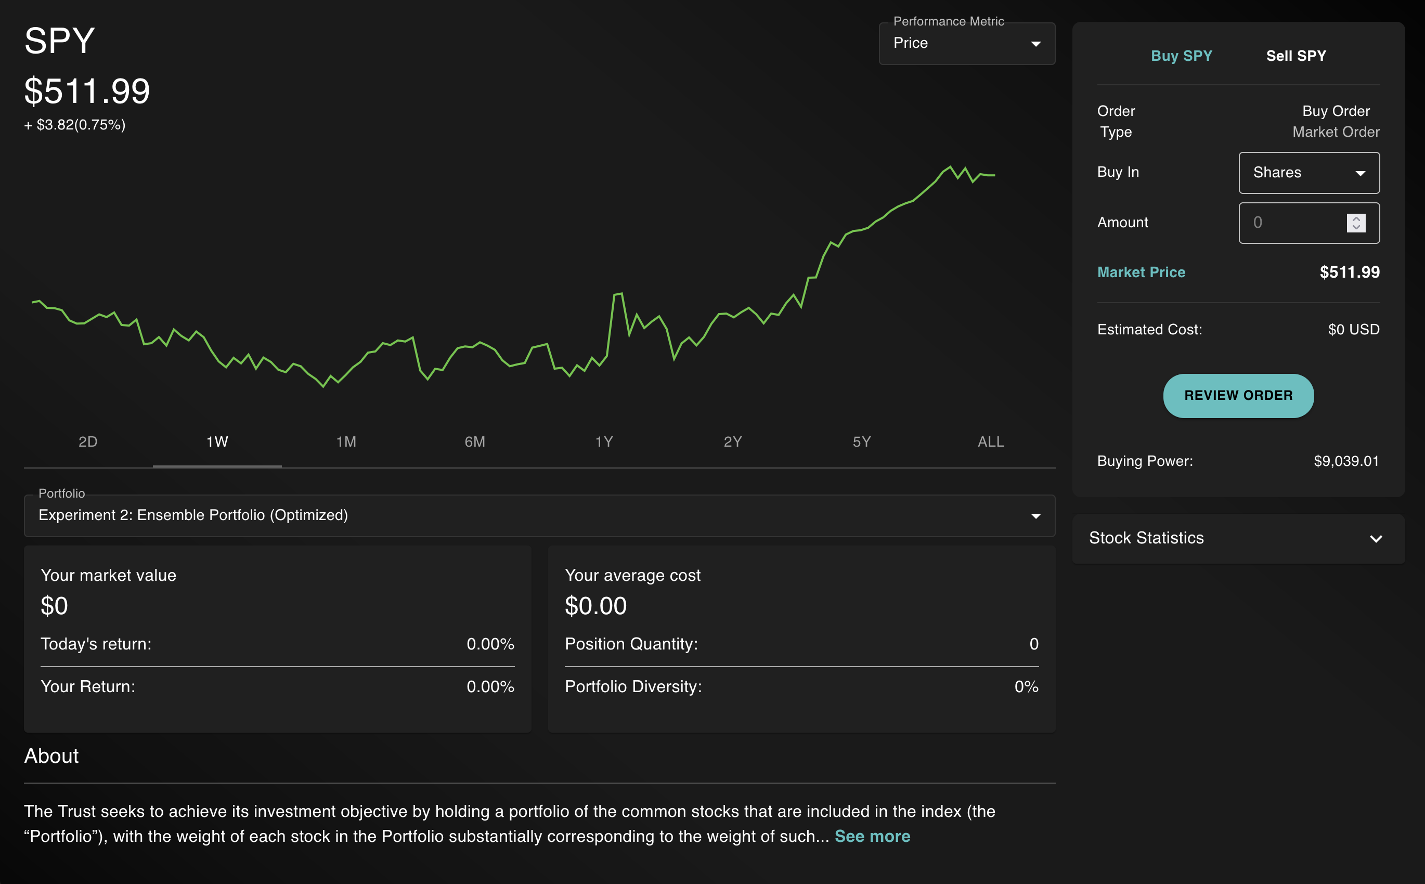Select the 2D chart range
Viewport: 1425px width, 884px height.
tap(88, 441)
